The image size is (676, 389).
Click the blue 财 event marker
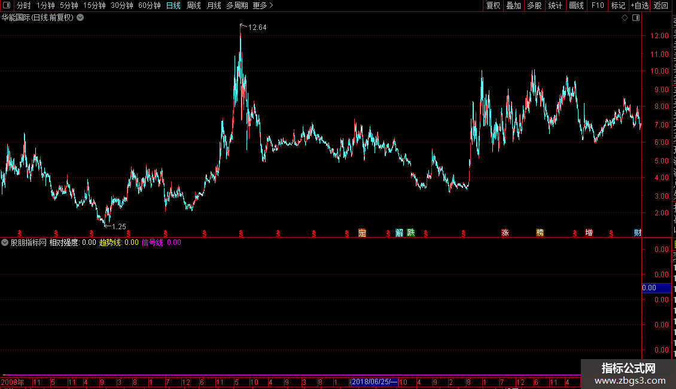638,233
